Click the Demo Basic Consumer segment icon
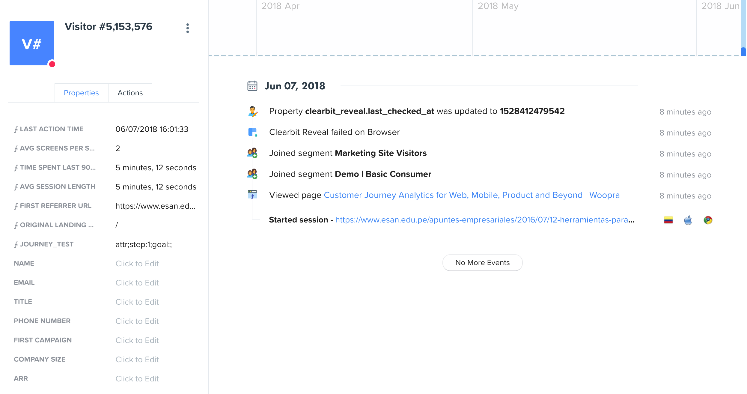The width and height of the screenshot is (747, 394). click(252, 174)
